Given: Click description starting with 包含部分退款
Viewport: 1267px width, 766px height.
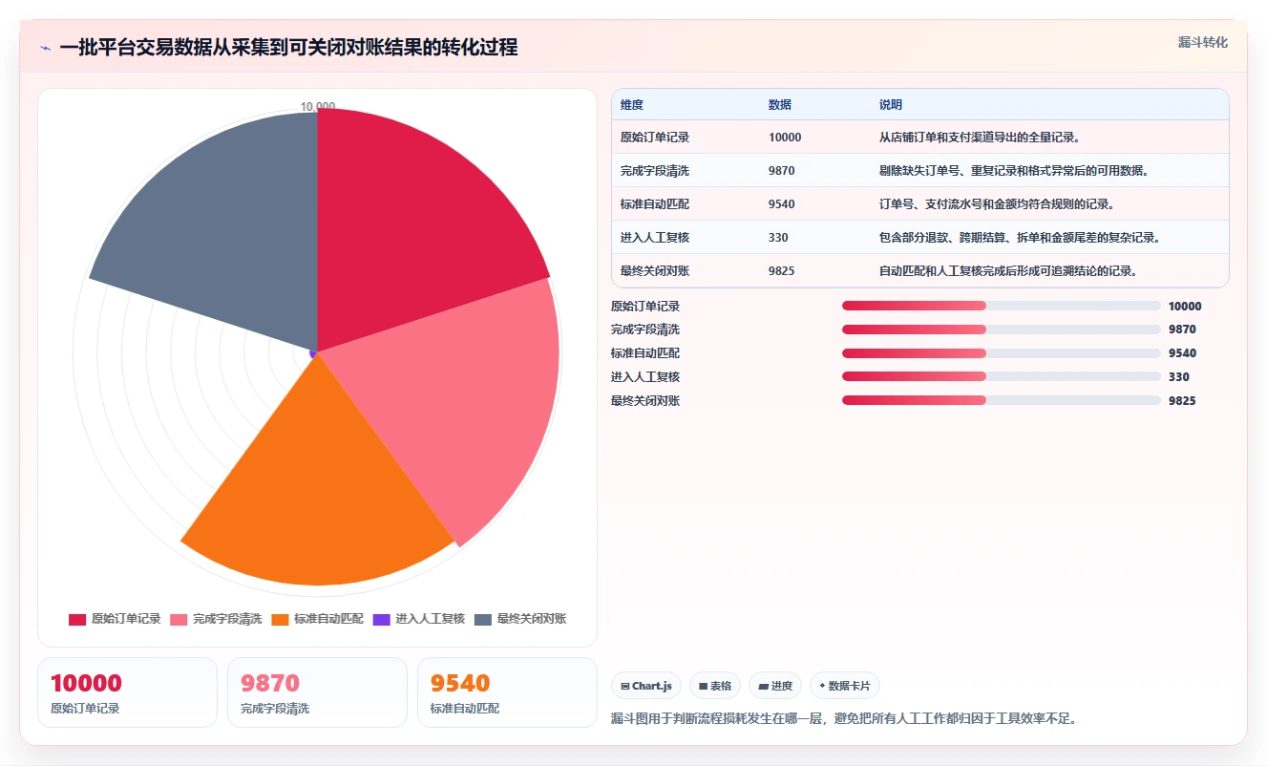Looking at the screenshot, I should 1020,238.
